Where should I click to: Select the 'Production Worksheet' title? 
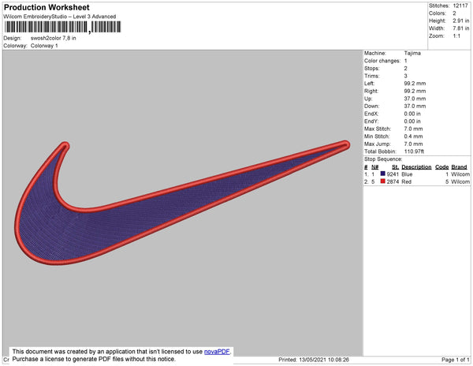click(47, 8)
